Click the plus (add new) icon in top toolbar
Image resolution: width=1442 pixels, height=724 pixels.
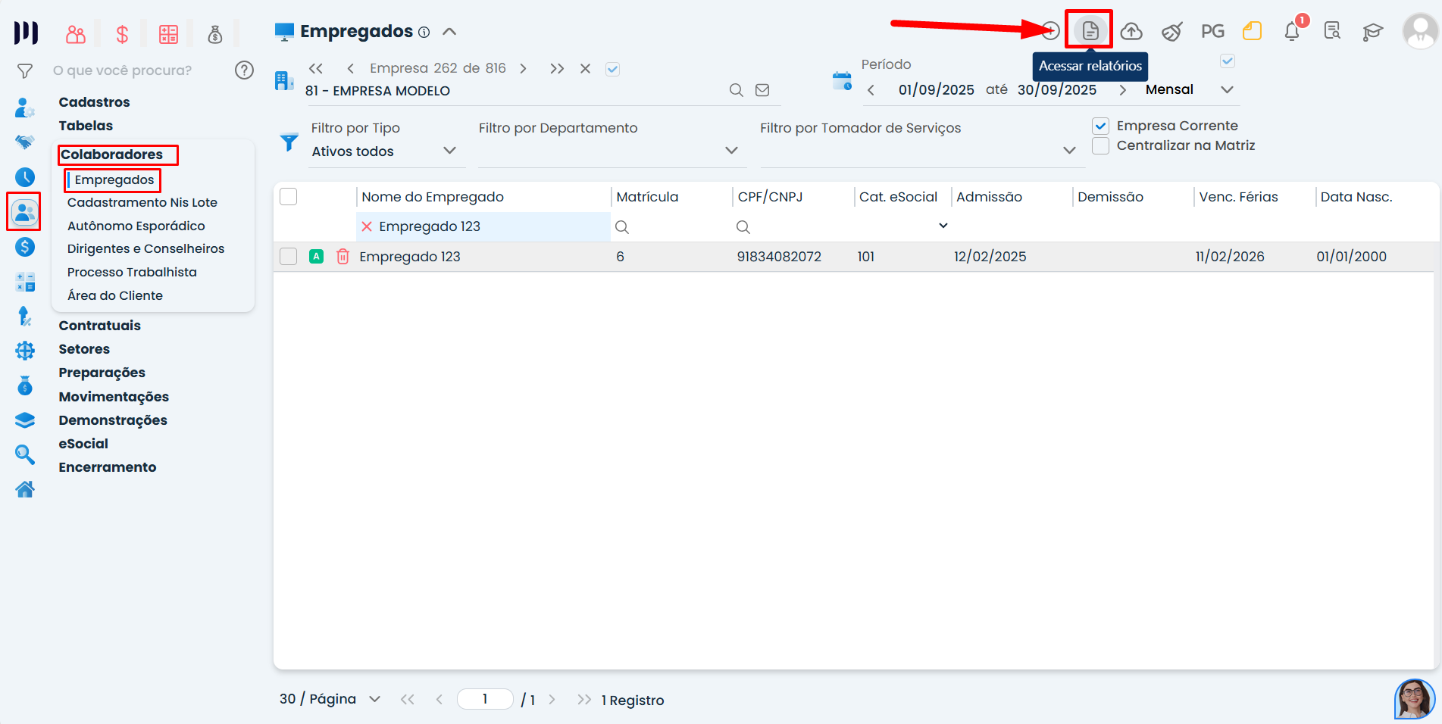point(1050,31)
